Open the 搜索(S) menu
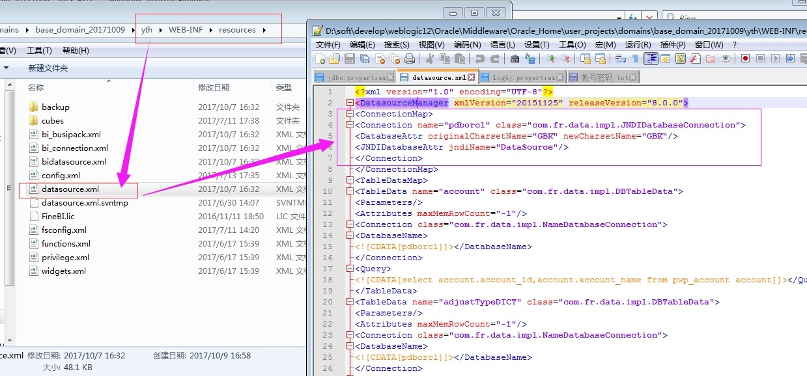The image size is (807, 376). 397,44
